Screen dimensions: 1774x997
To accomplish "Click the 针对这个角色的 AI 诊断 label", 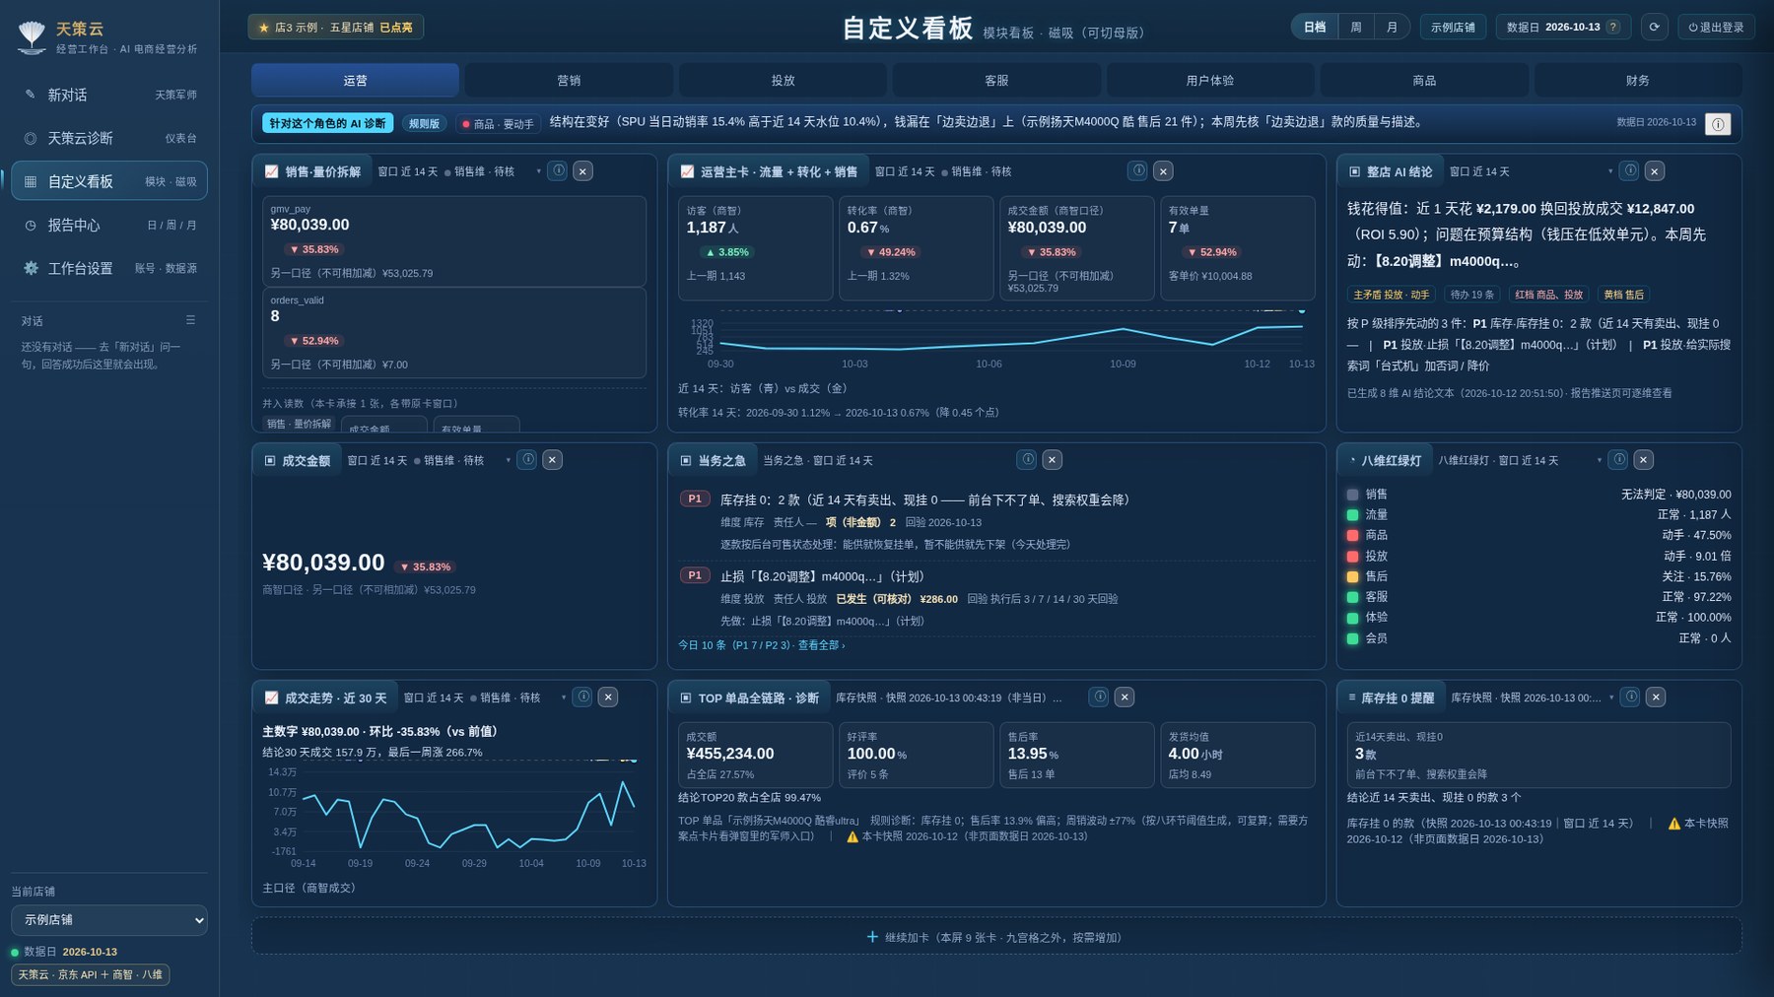I will (328, 123).
